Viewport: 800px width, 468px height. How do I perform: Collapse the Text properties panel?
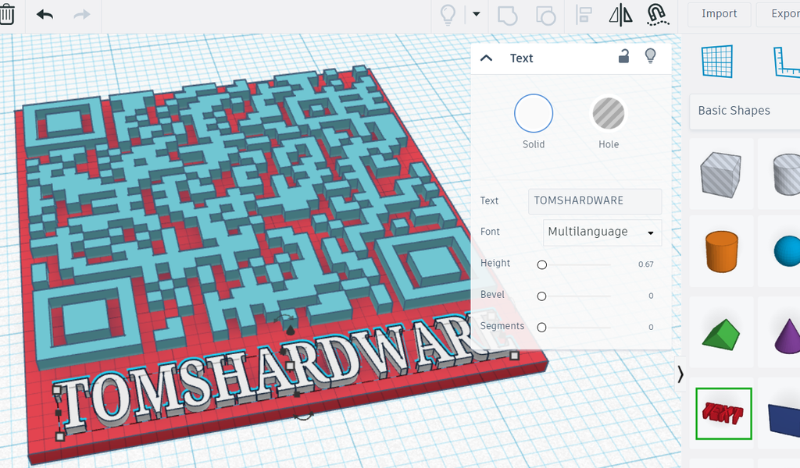(x=486, y=58)
